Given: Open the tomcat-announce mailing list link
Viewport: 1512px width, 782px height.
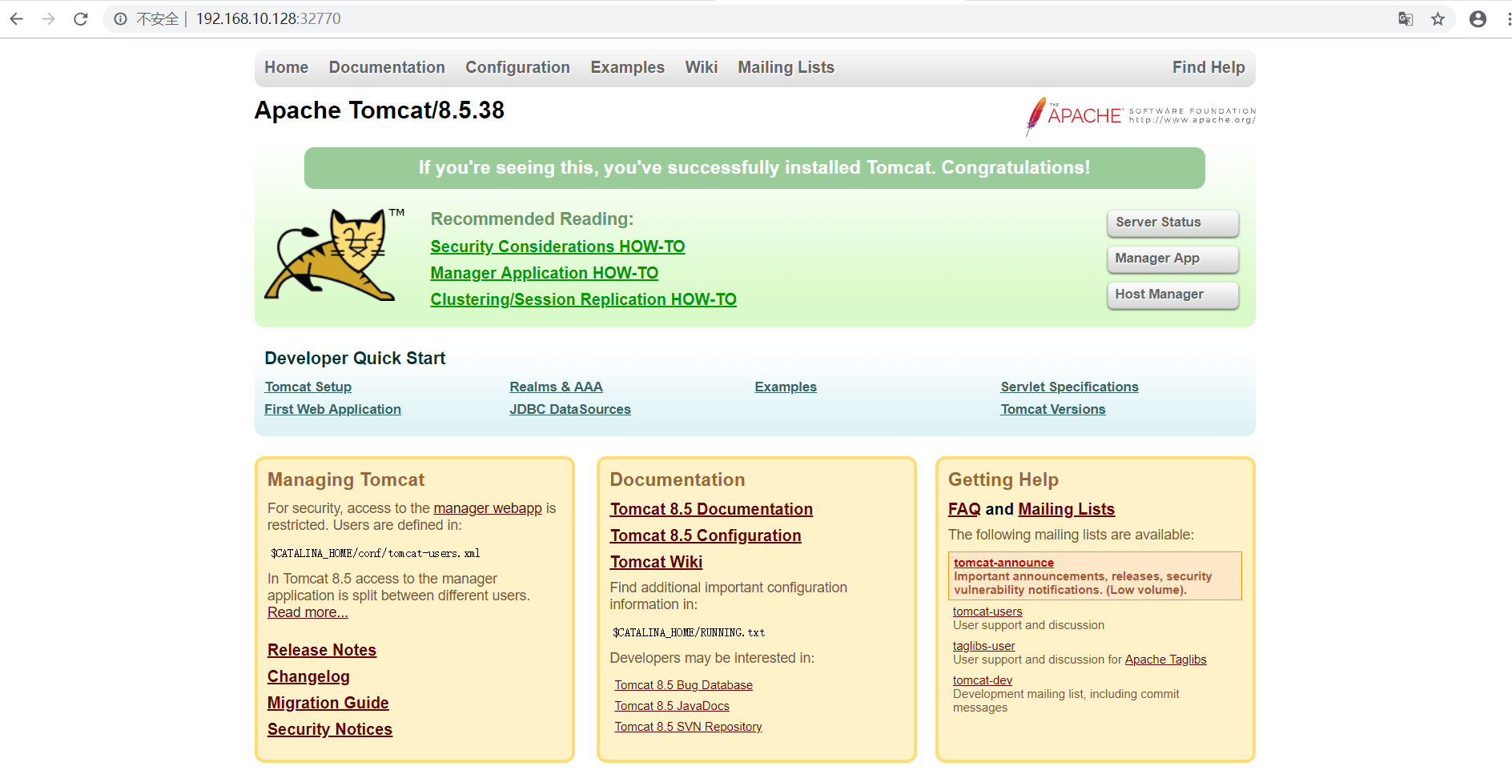Looking at the screenshot, I should pyautogui.click(x=1003, y=563).
